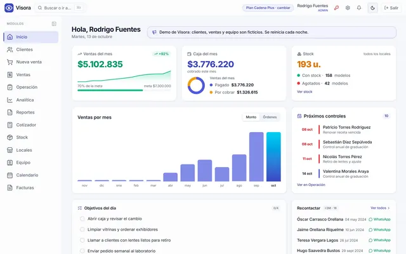Screen dimensions: 406x254
Task: Click the sep bar in chart
Action: [x=256, y=157]
